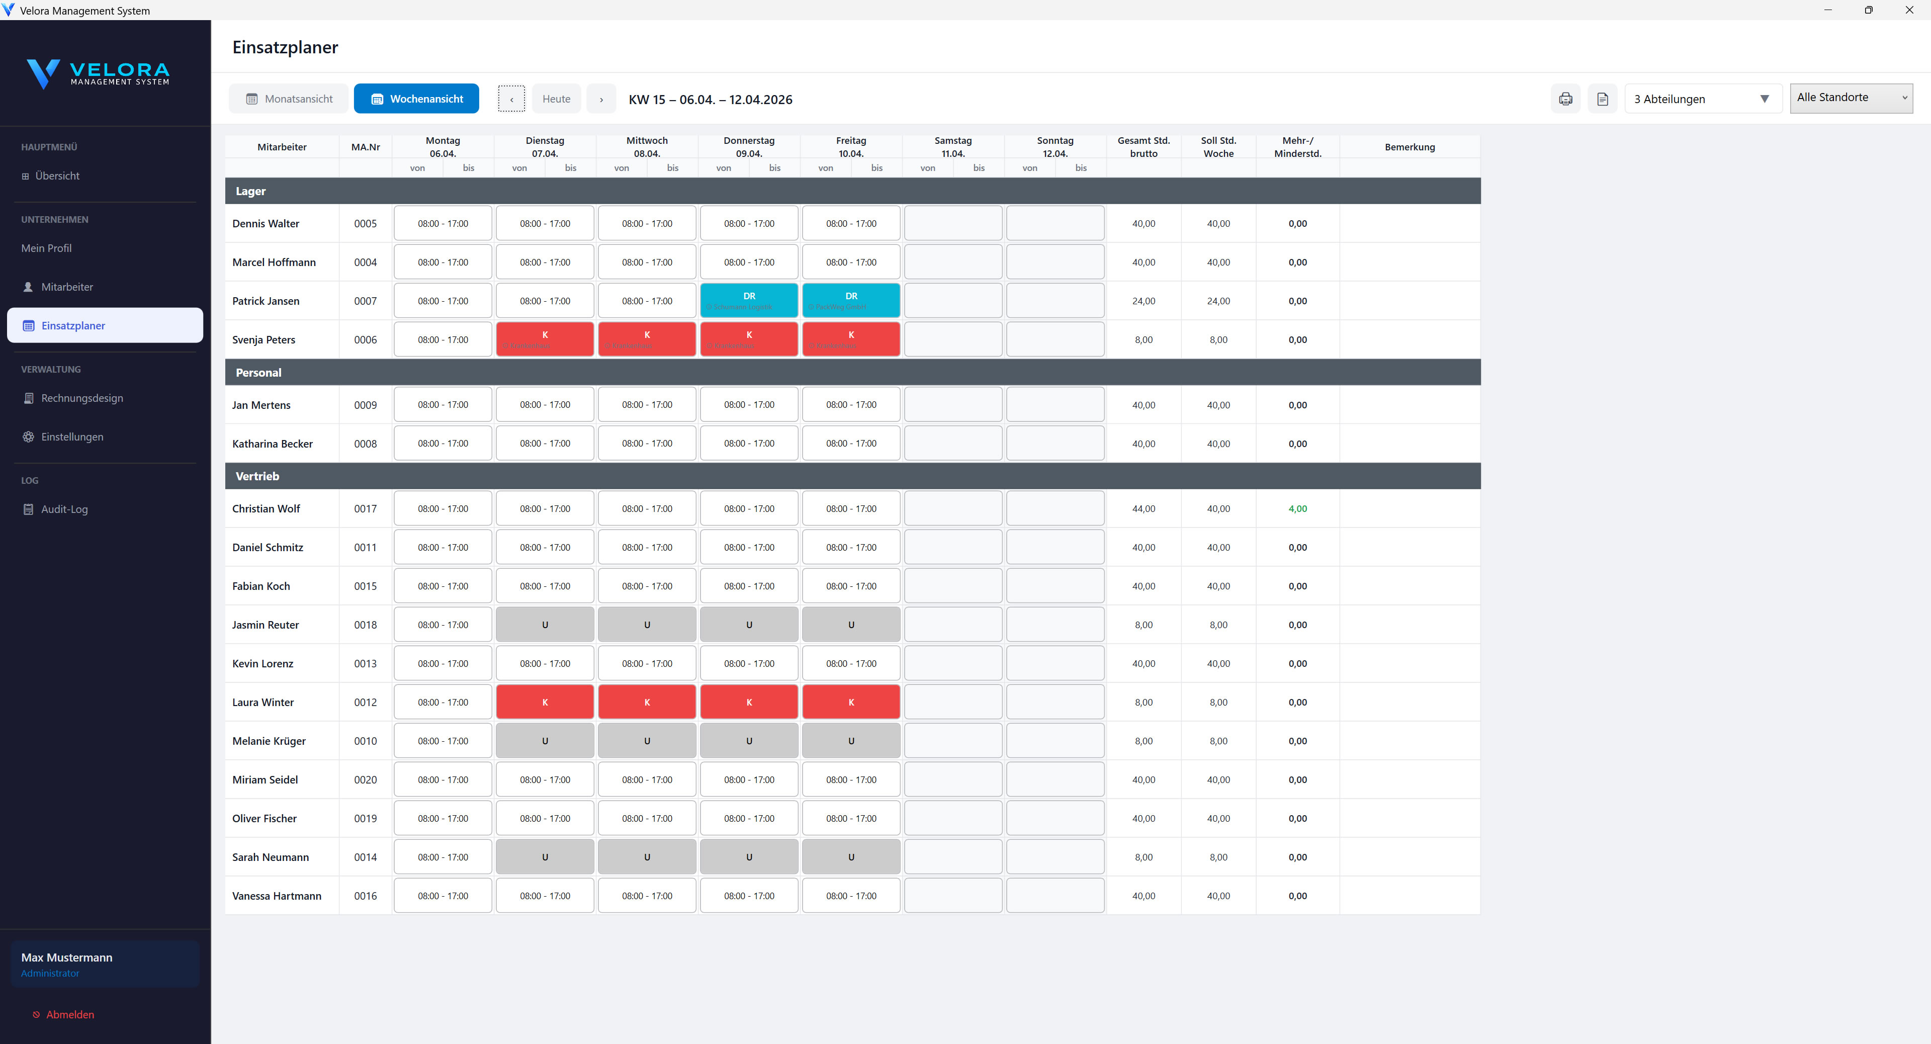The width and height of the screenshot is (1931, 1044).
Task: Select the Einsatzplaner calendar icon
Action: pyautogui.click(x=29, y=325)
